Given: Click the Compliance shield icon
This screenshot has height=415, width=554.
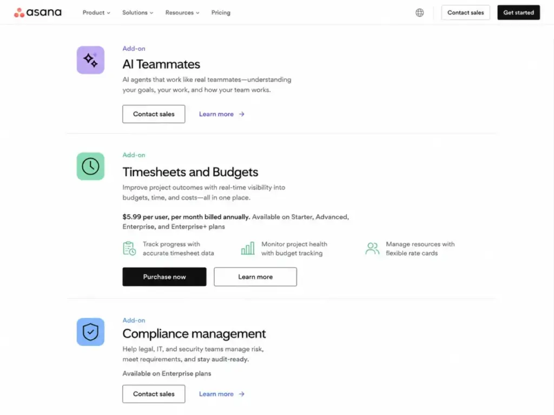Looking at the screenshot, I should [90, 332].
